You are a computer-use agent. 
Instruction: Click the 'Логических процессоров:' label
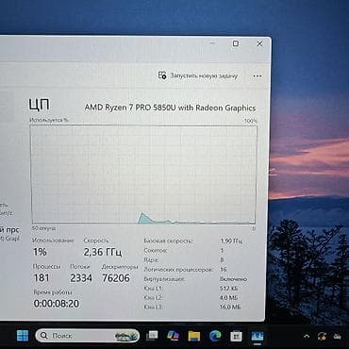point(178,270)
